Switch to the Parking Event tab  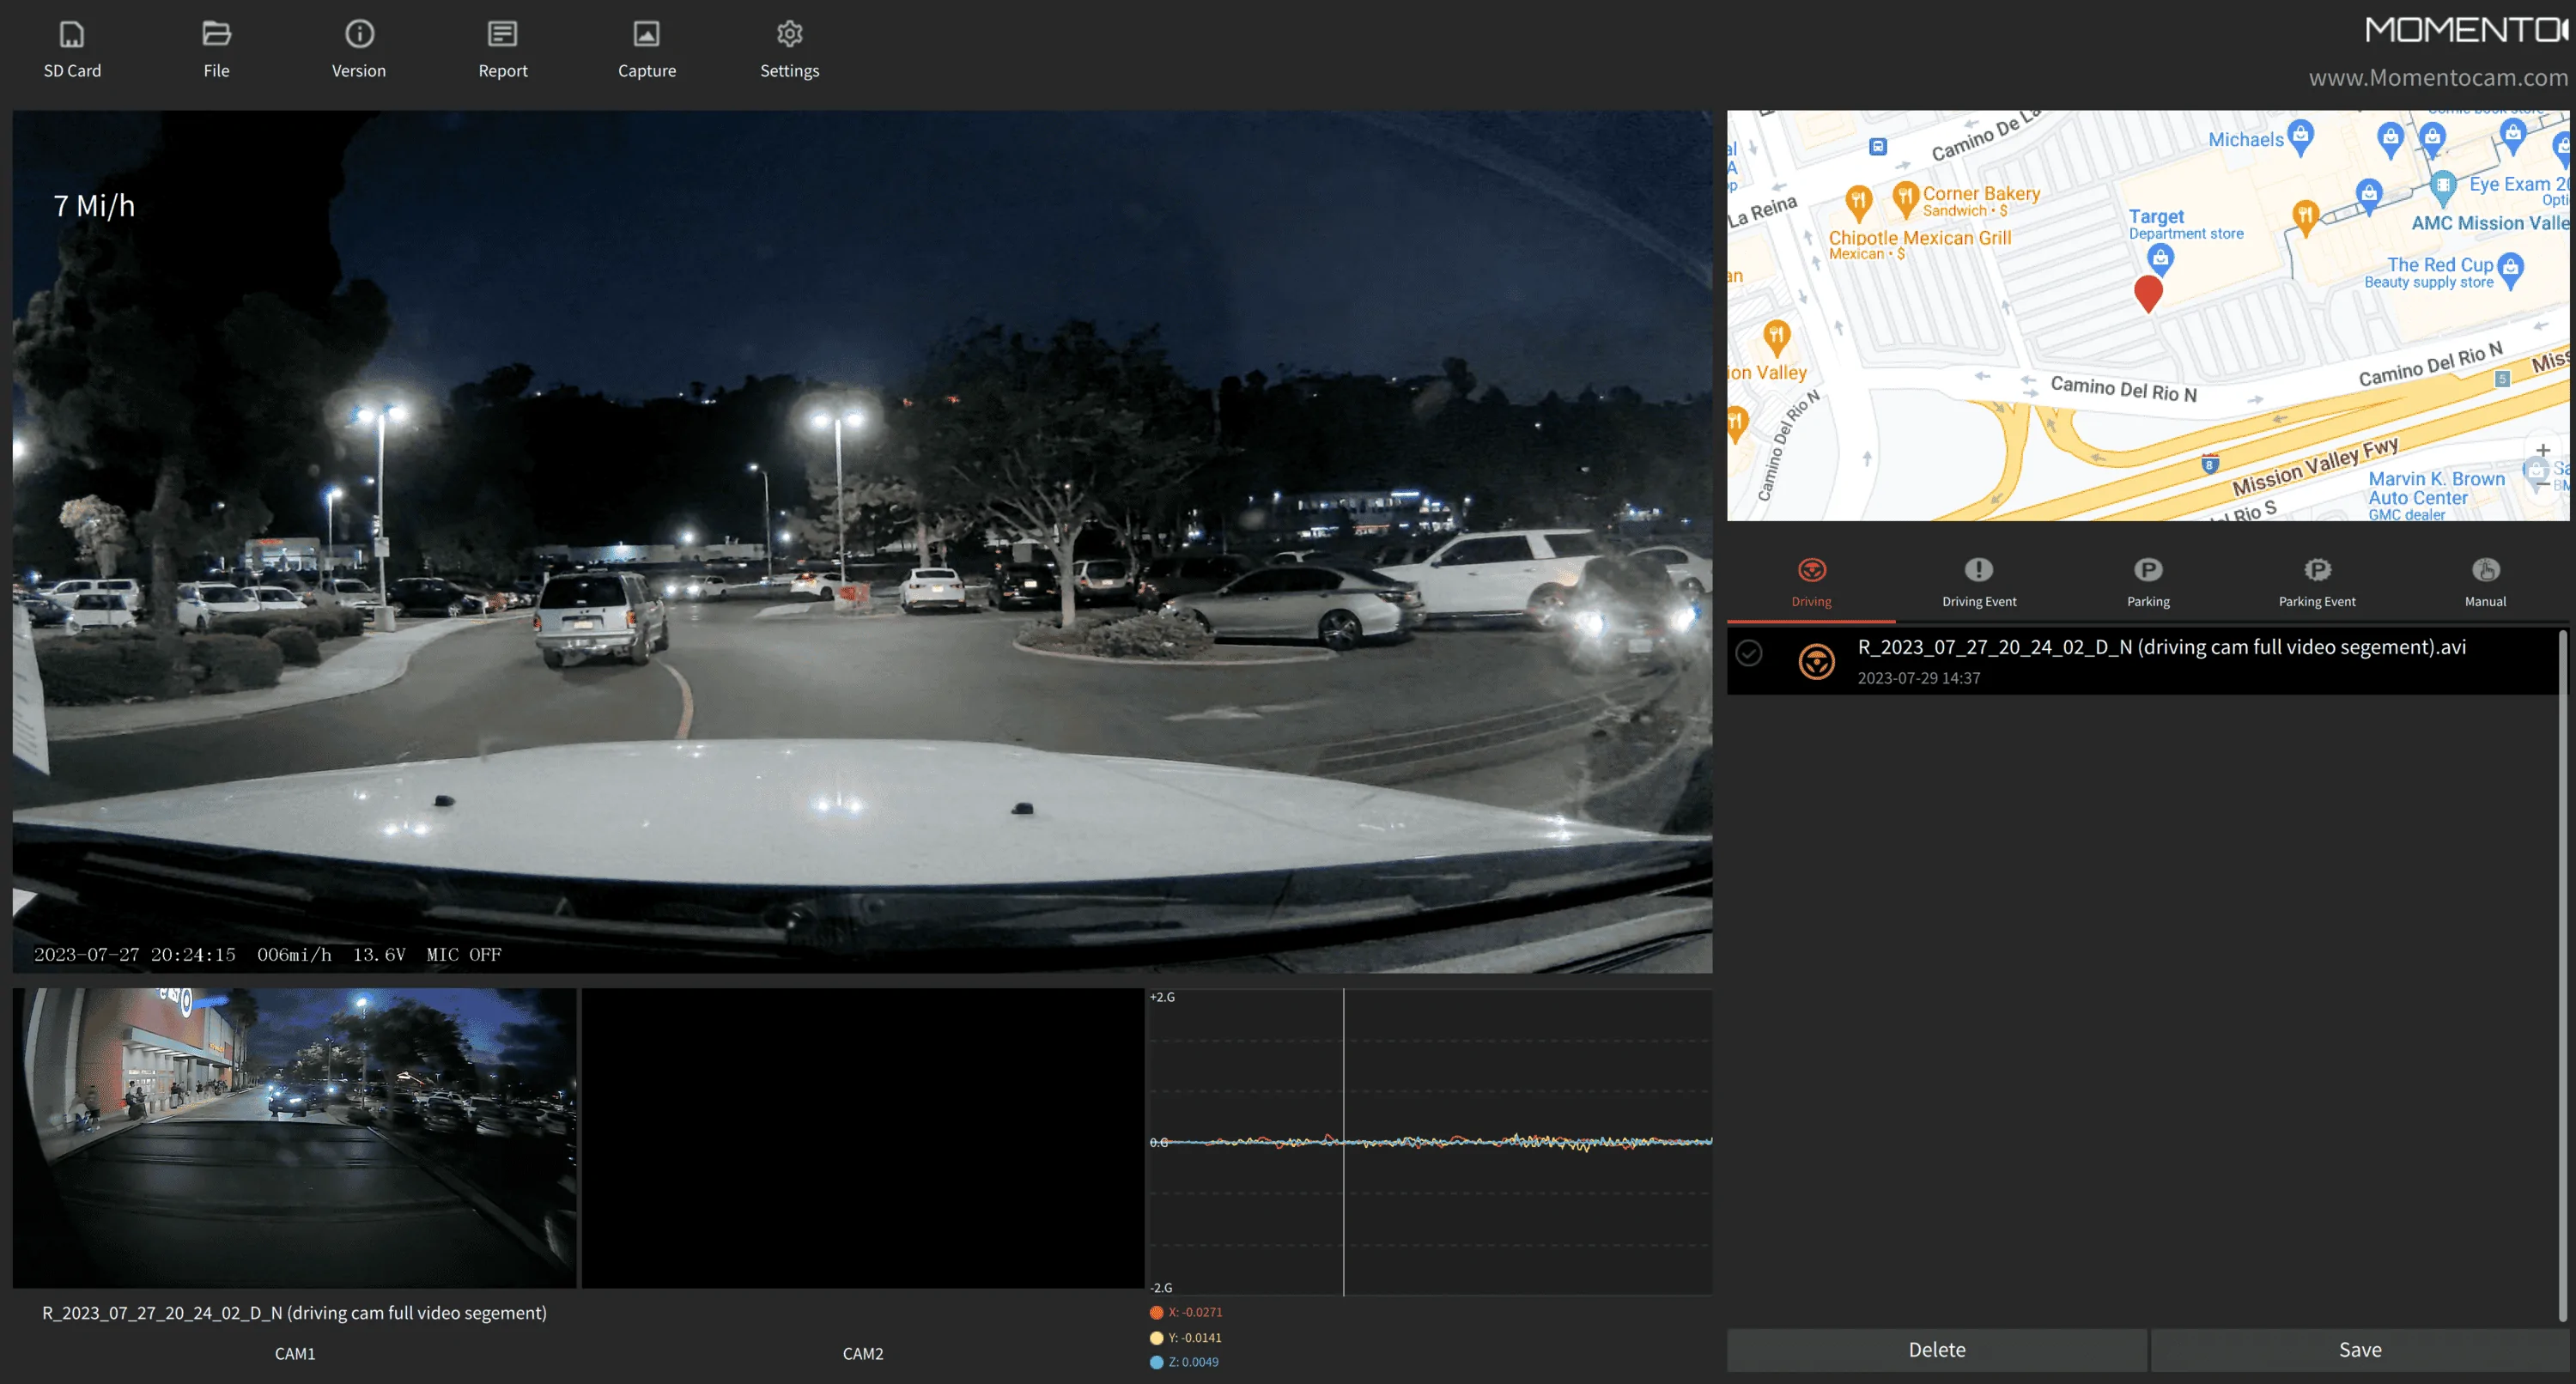[x=2317, y=583]
